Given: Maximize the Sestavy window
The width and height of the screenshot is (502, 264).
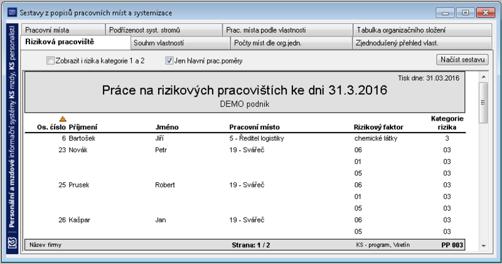Looking at the screenshot, I should pos(465,13).
